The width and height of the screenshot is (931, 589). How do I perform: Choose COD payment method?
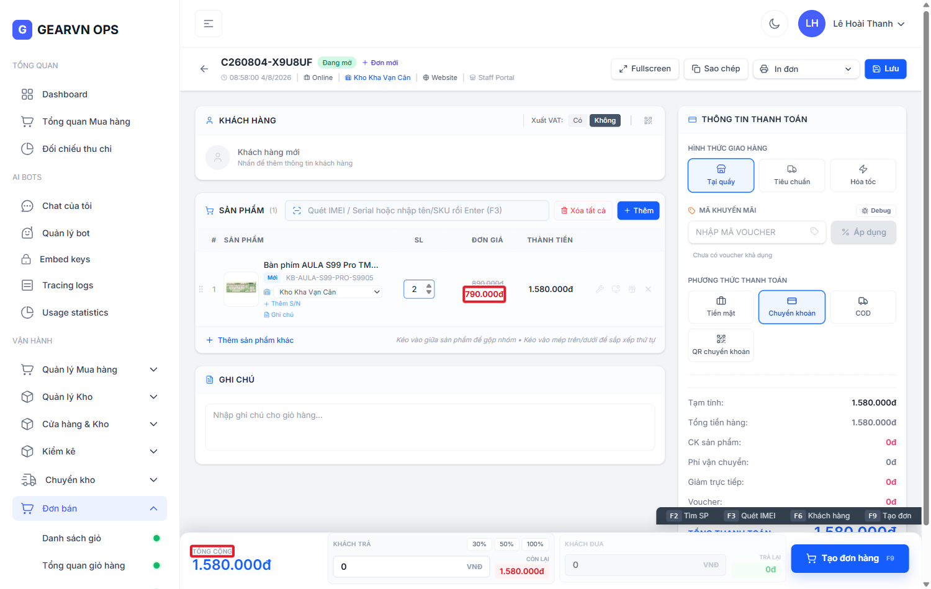(863, 307)
